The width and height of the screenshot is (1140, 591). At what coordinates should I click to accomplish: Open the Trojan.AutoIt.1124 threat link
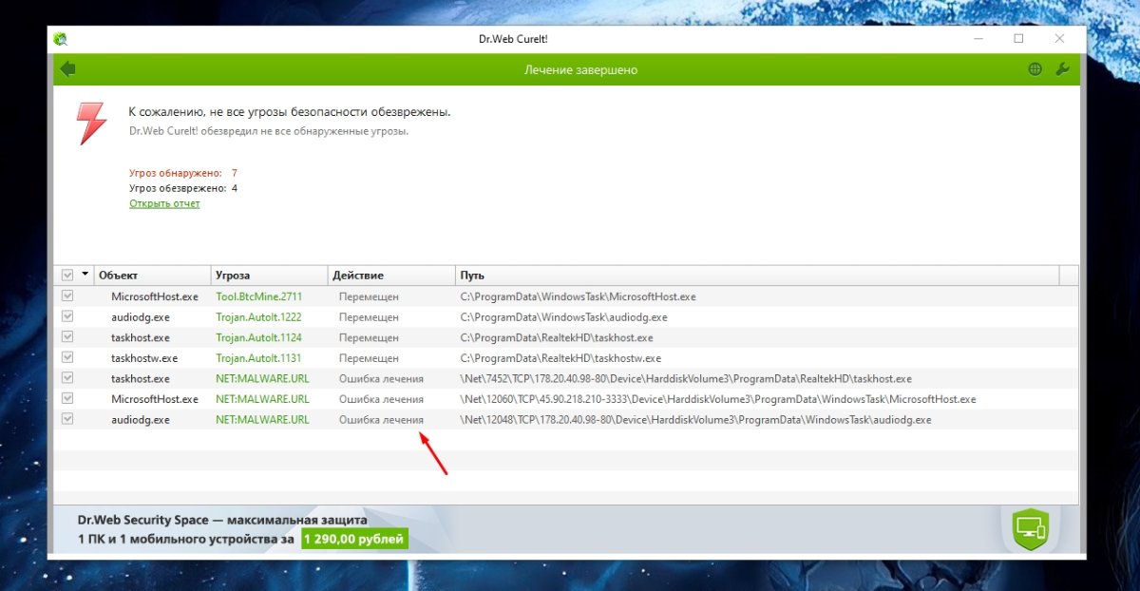(258, 337)
